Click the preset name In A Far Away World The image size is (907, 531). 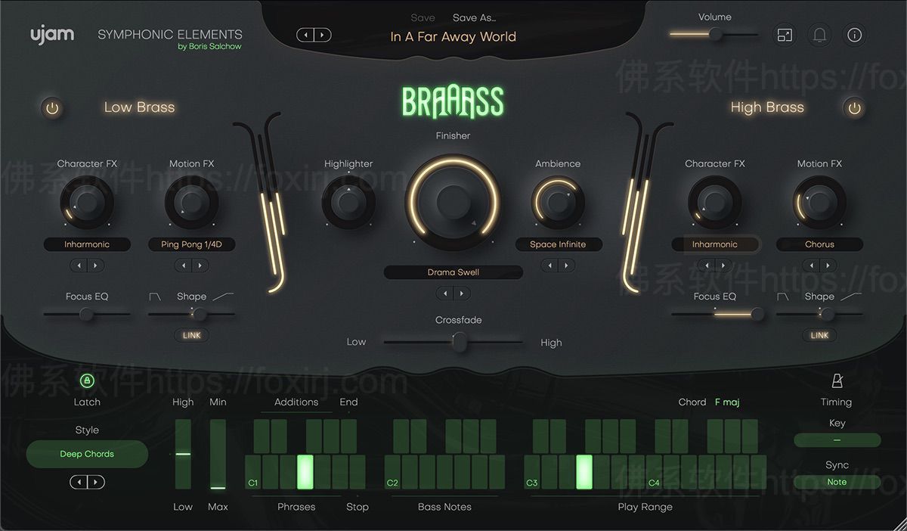452,36
